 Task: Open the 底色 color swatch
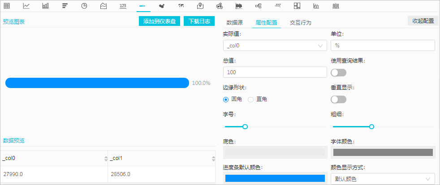click(275, 152)
